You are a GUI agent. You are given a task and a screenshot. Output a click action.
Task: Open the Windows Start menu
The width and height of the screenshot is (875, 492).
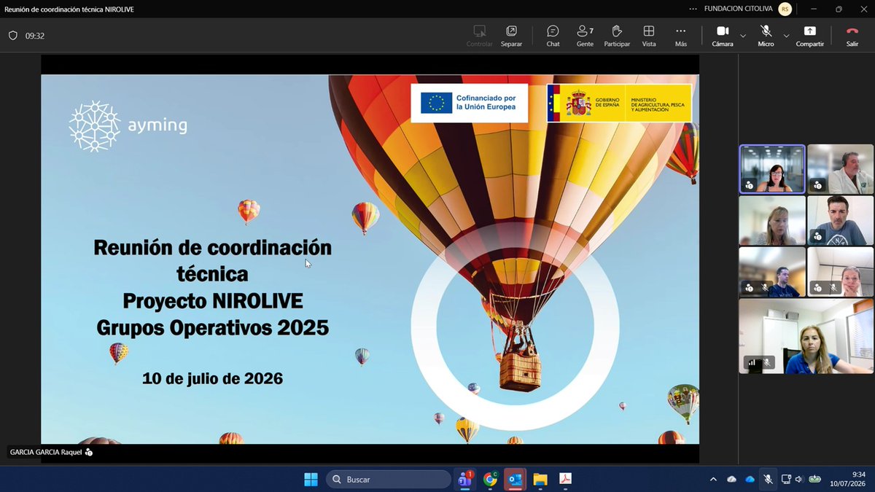coord(311,479)
